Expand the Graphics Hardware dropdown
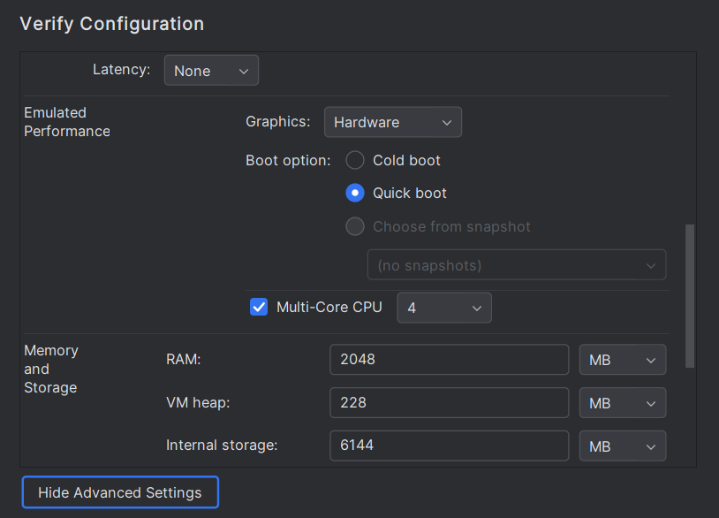 [392, 122]
